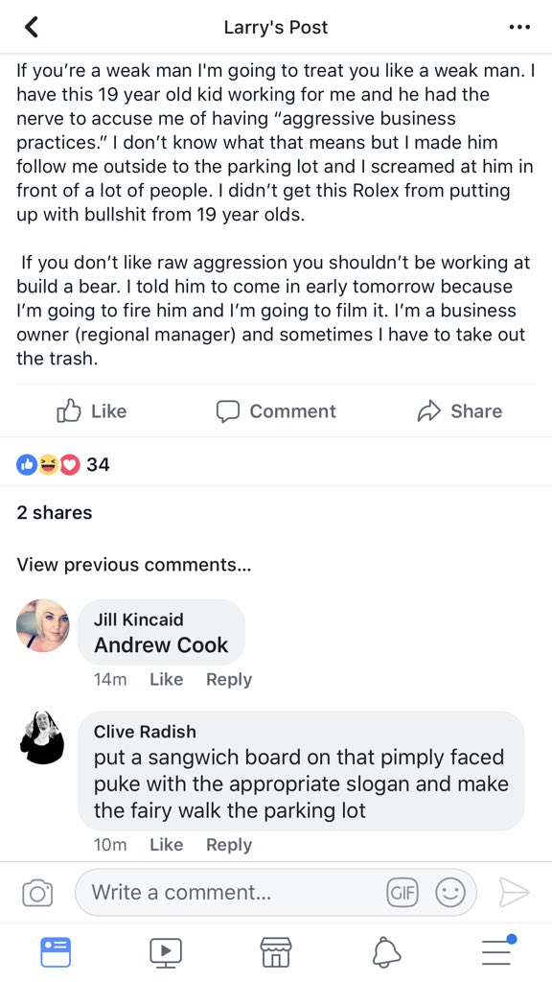Switch to the Marketplace tab
The width and height of the screenshot is (552, 982).
tap(276, 952)
